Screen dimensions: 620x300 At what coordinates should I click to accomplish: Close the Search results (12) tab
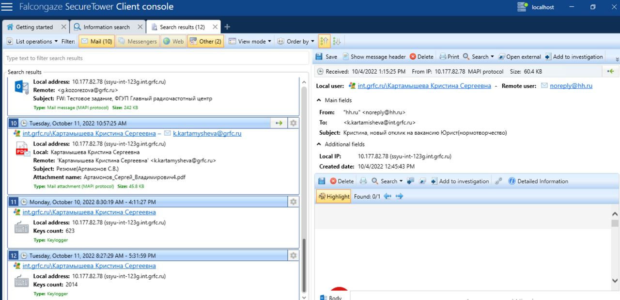[x=215, y=27]
